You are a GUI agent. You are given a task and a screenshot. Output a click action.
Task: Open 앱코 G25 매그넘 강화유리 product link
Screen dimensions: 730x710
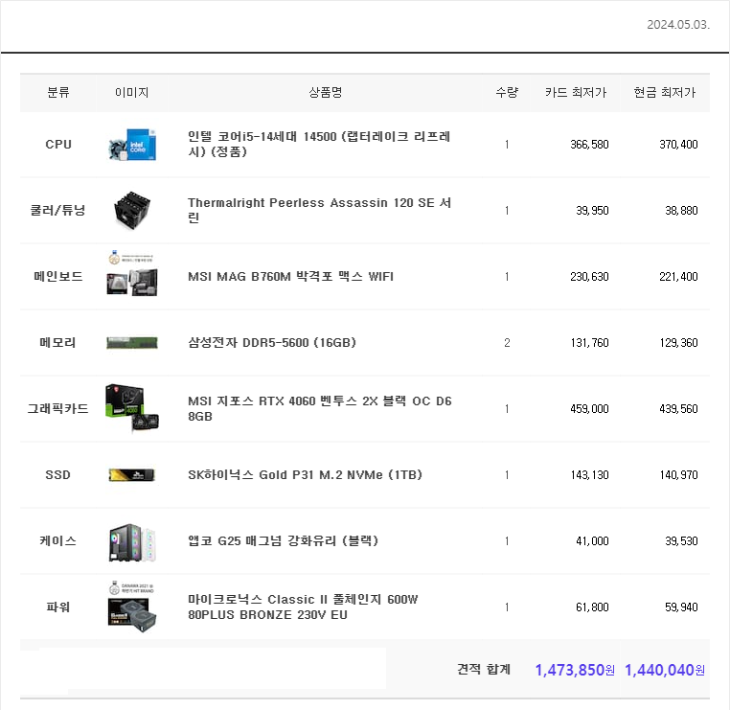coord(283,541)
